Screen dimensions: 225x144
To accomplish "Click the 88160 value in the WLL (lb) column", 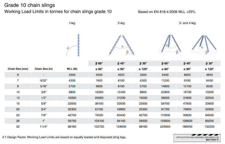I will coord(72,126).
